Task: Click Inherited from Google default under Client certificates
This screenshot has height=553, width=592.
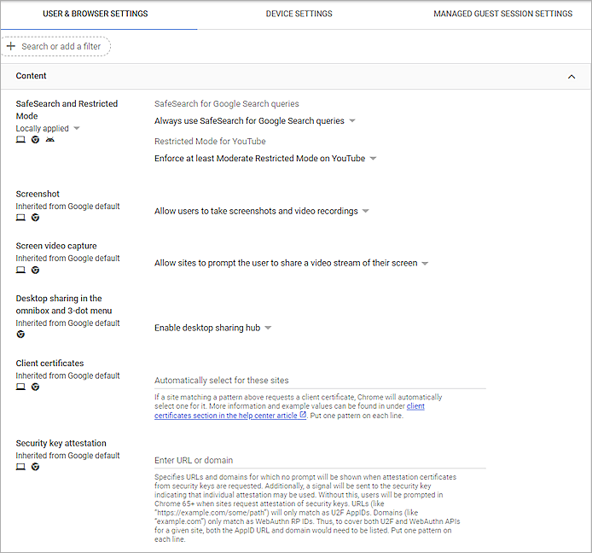Action: point(67,375)
